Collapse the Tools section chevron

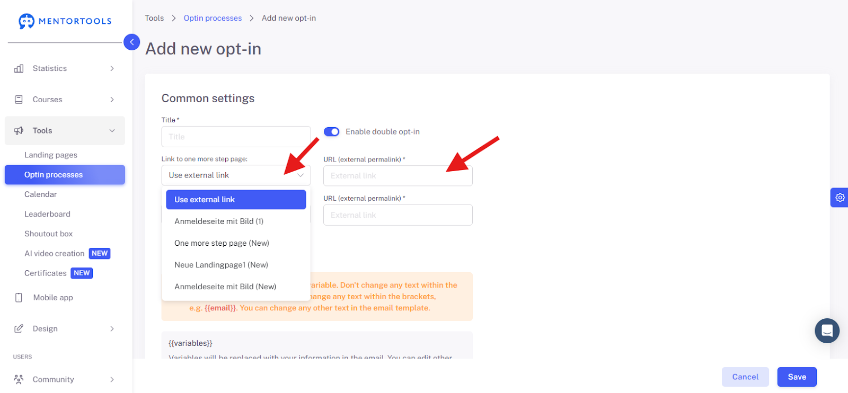(112, 131)
